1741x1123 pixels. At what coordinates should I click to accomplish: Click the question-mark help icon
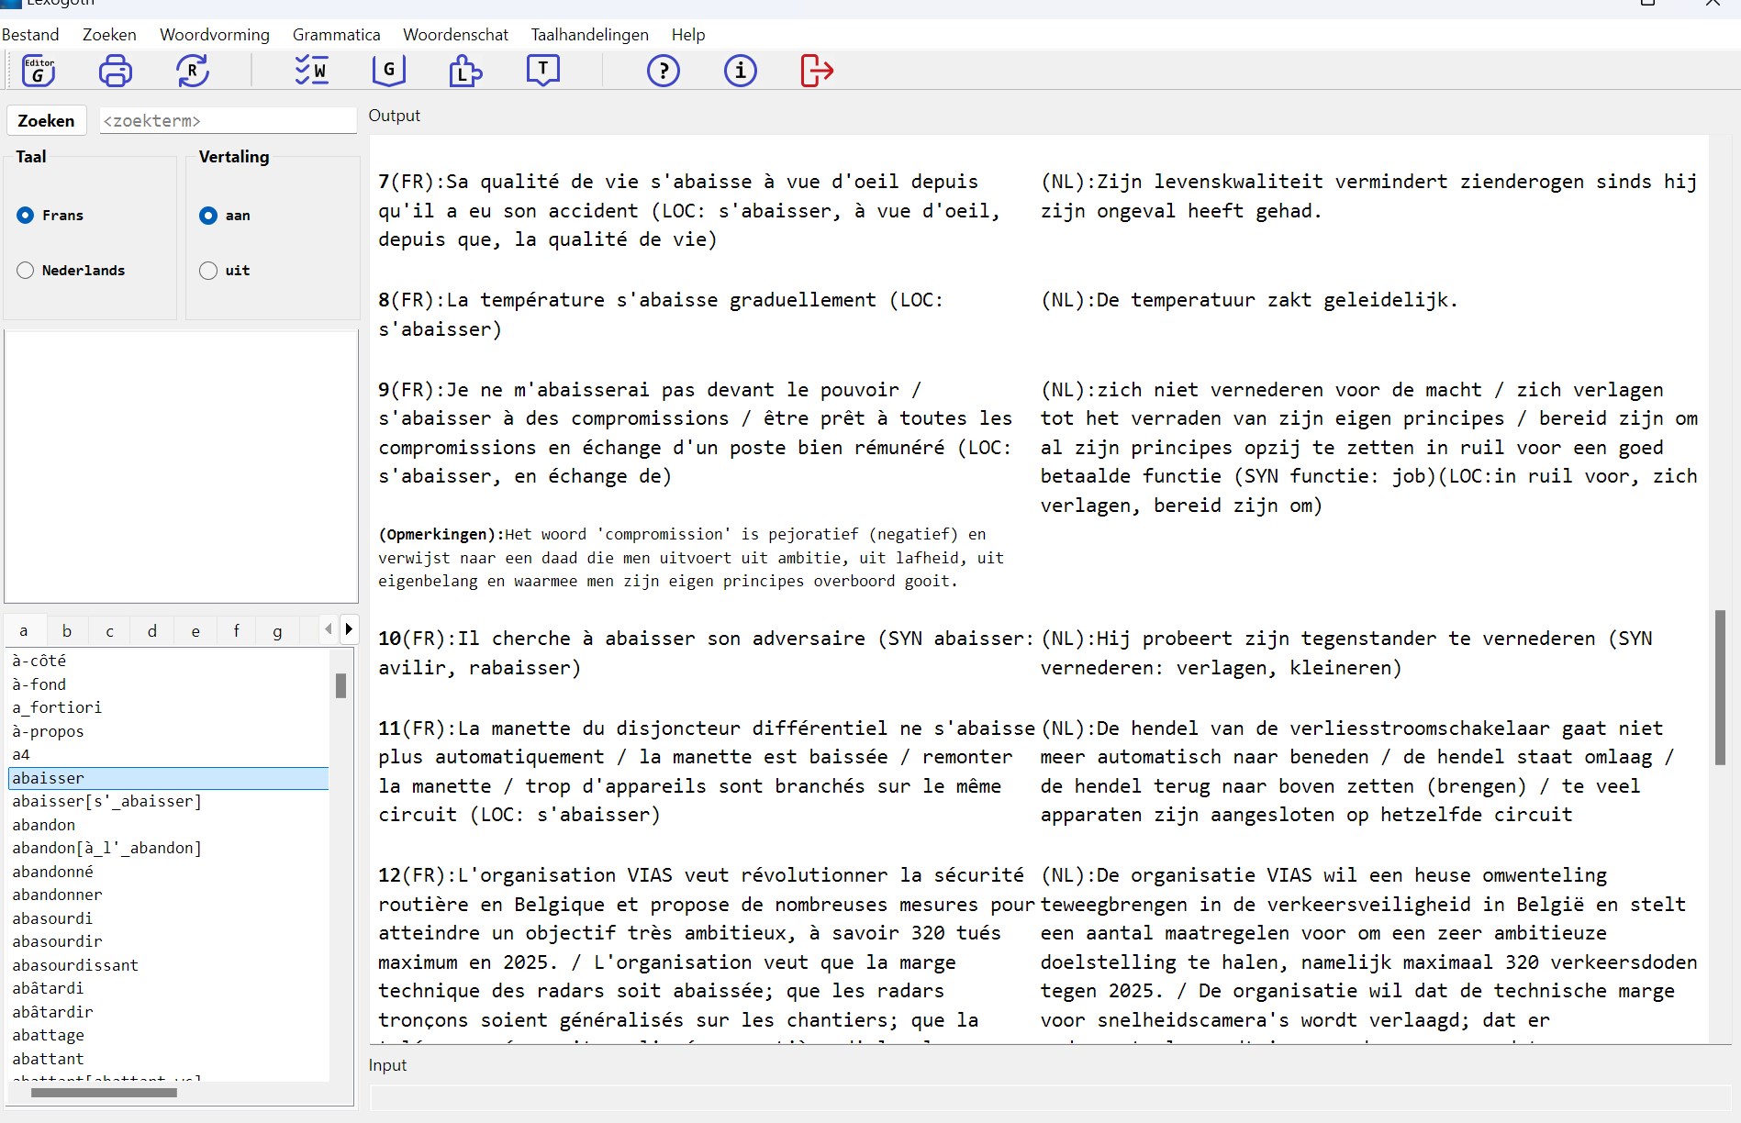(x=664, y=71)
